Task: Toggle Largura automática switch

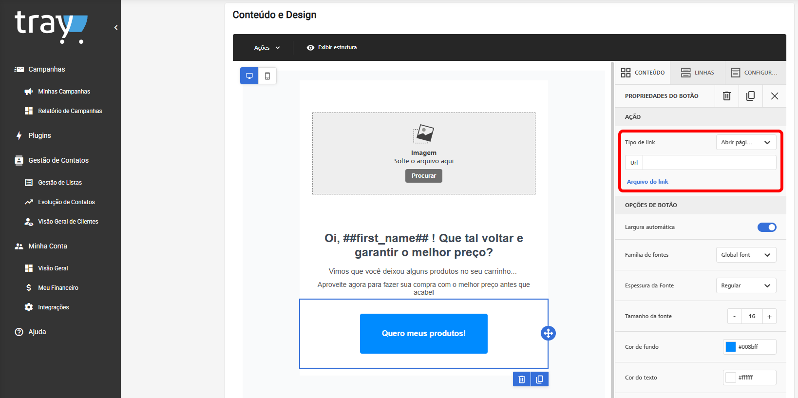Action: click(767, 227)
